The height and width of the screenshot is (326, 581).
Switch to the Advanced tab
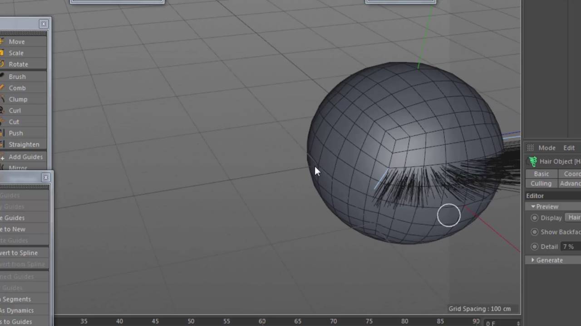tap(569, 183)
